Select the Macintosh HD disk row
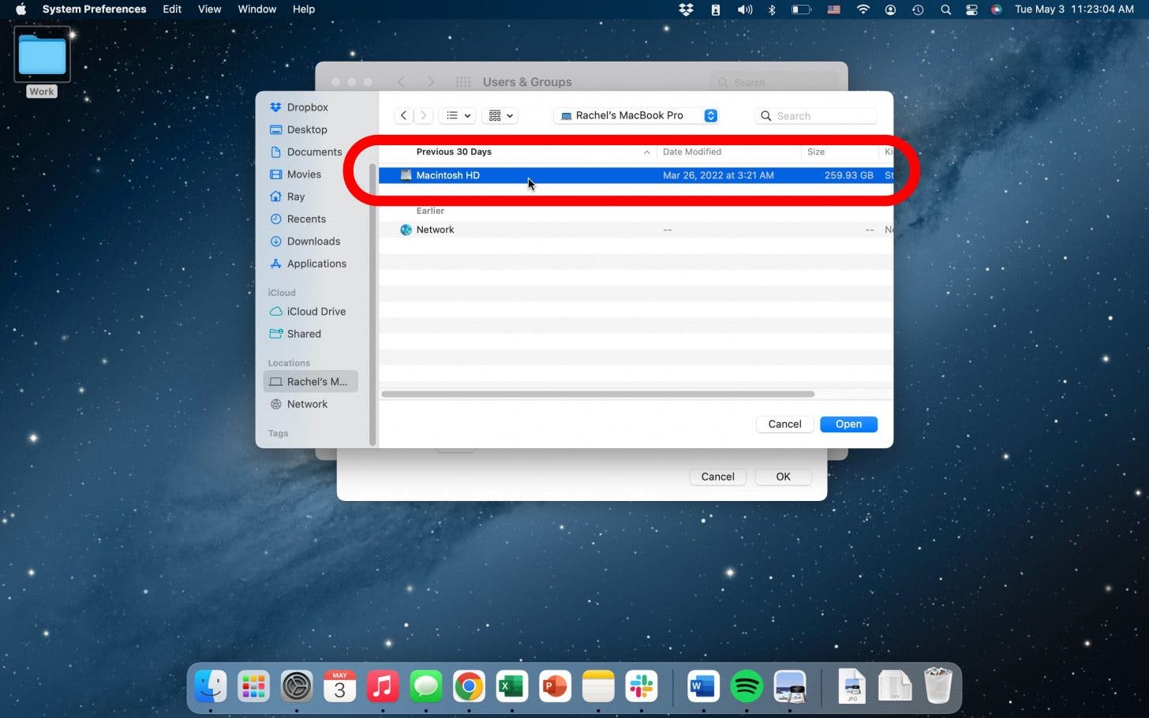Image resolution: width=1149 pixels, height=718 pixels. tap(448, 175)
